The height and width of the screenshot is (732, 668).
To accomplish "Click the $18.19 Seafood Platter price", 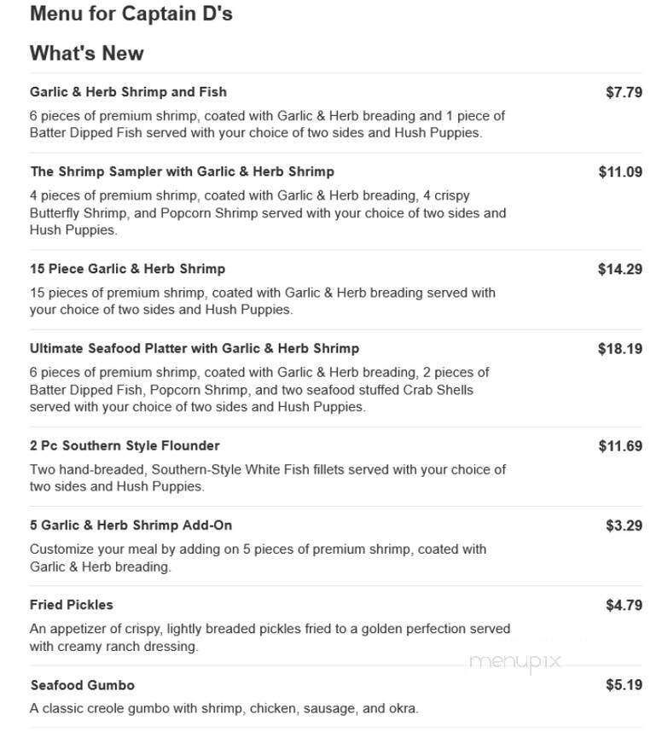I will pyautogui.click(x=620, y=349).
